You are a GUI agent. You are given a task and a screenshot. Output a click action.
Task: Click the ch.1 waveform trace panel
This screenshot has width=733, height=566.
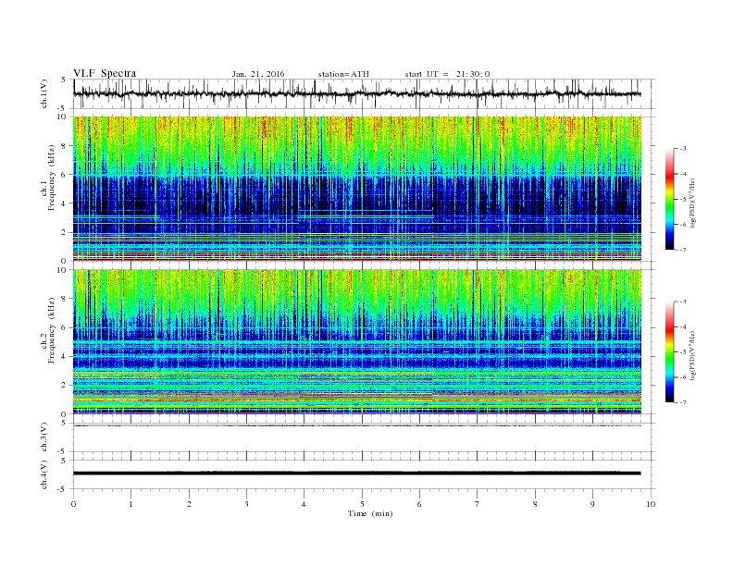[x=364, y=93]
